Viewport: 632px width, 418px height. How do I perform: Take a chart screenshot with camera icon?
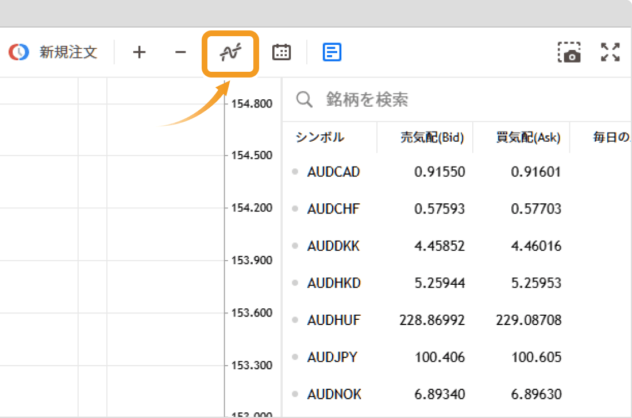(569, 52)
